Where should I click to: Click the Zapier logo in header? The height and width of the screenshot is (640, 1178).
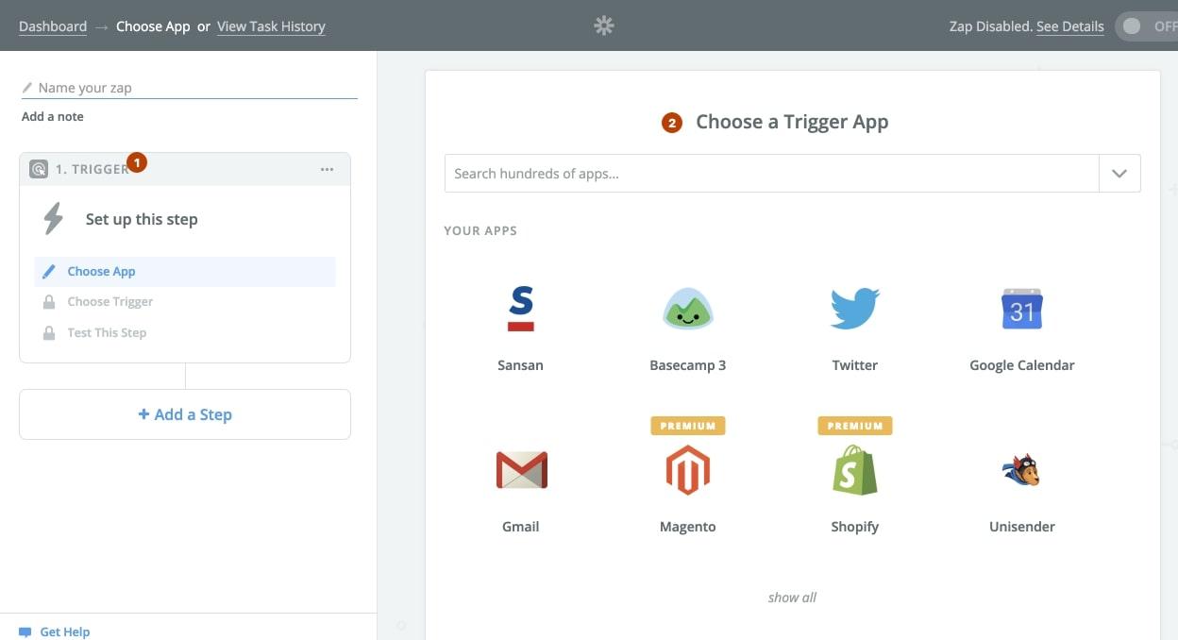point(604,25)
